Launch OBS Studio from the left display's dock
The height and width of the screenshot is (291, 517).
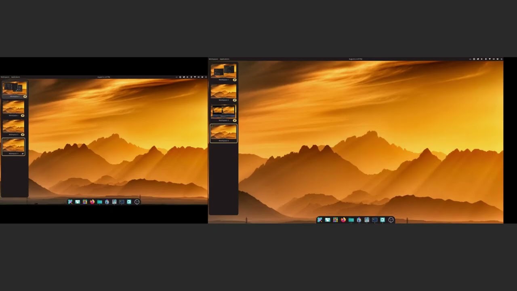137,202
